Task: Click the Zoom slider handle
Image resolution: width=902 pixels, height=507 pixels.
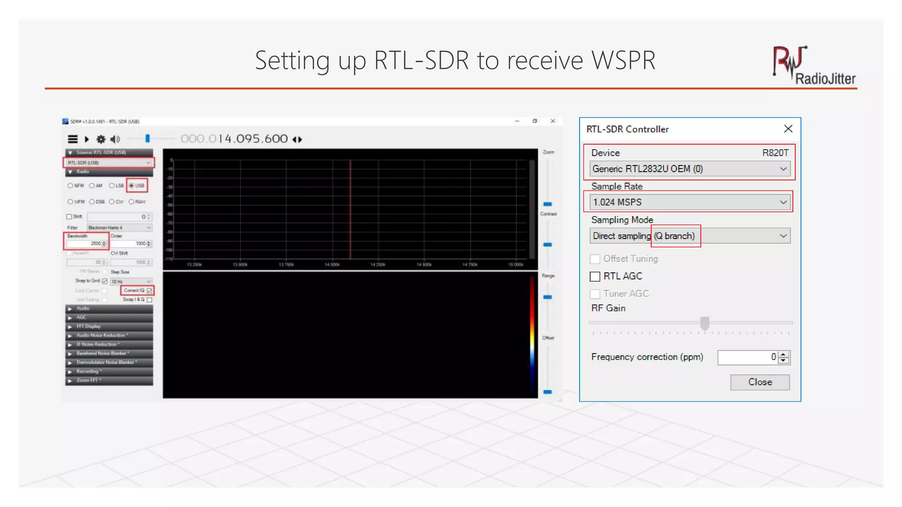Action: (547, 204)
